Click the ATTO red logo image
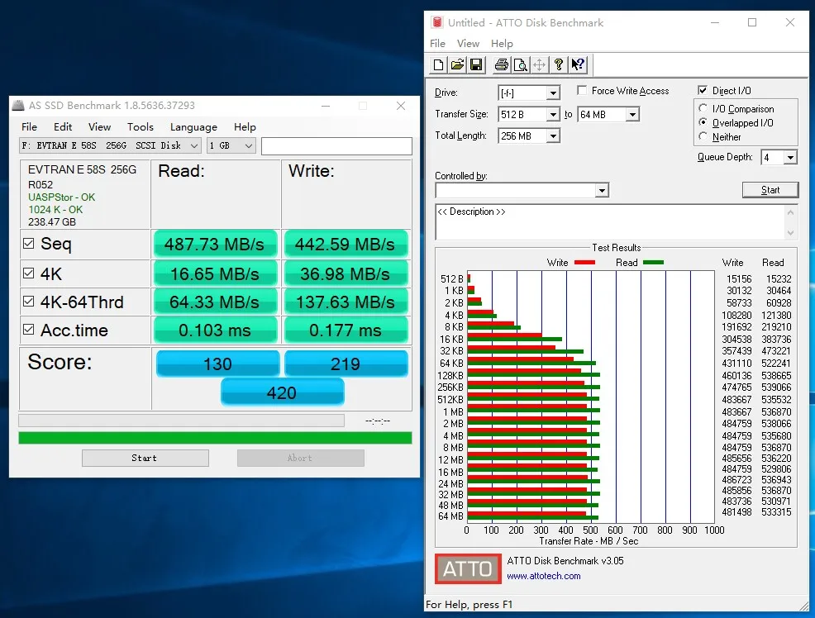The width and height of the screenshot is (815, 618). [x=468, y=568]
